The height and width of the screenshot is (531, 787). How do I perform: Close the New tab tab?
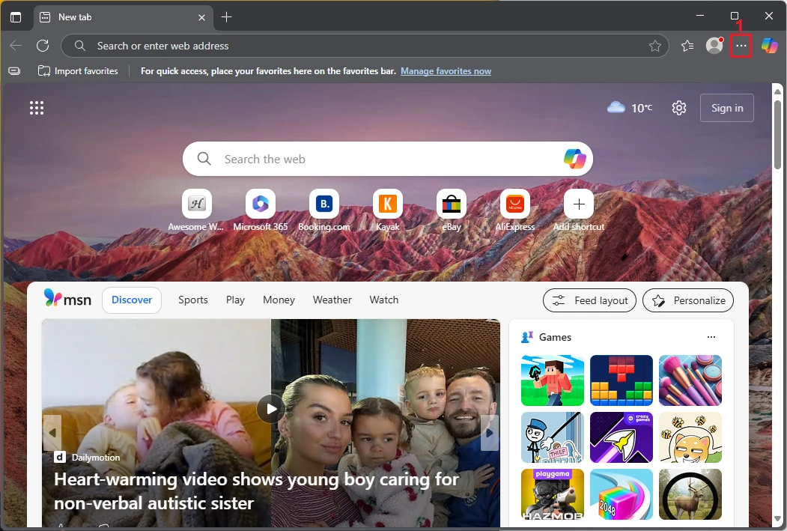[x=201, y=17]
